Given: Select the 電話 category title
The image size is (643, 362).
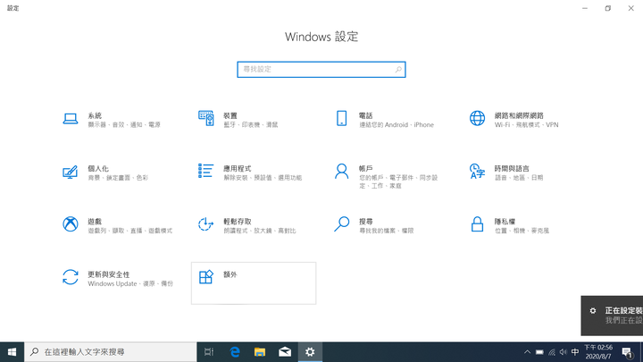Looking at the screenshot, I should coord(366,115).
